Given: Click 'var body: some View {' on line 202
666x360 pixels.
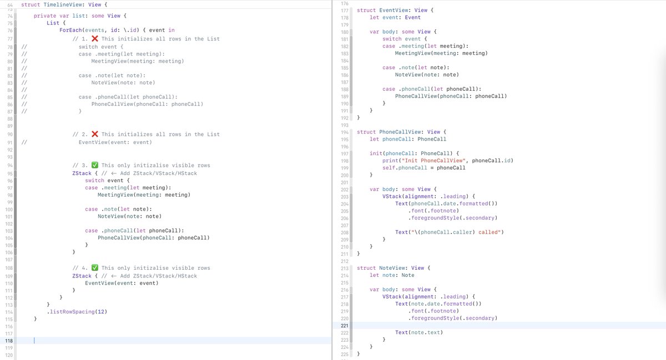Looking at the screenshot, I should [402, 189].
